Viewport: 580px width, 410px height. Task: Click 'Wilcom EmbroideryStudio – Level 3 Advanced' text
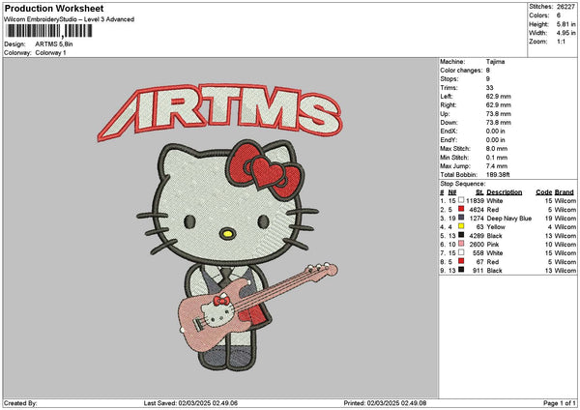click(x=70, y=19)
